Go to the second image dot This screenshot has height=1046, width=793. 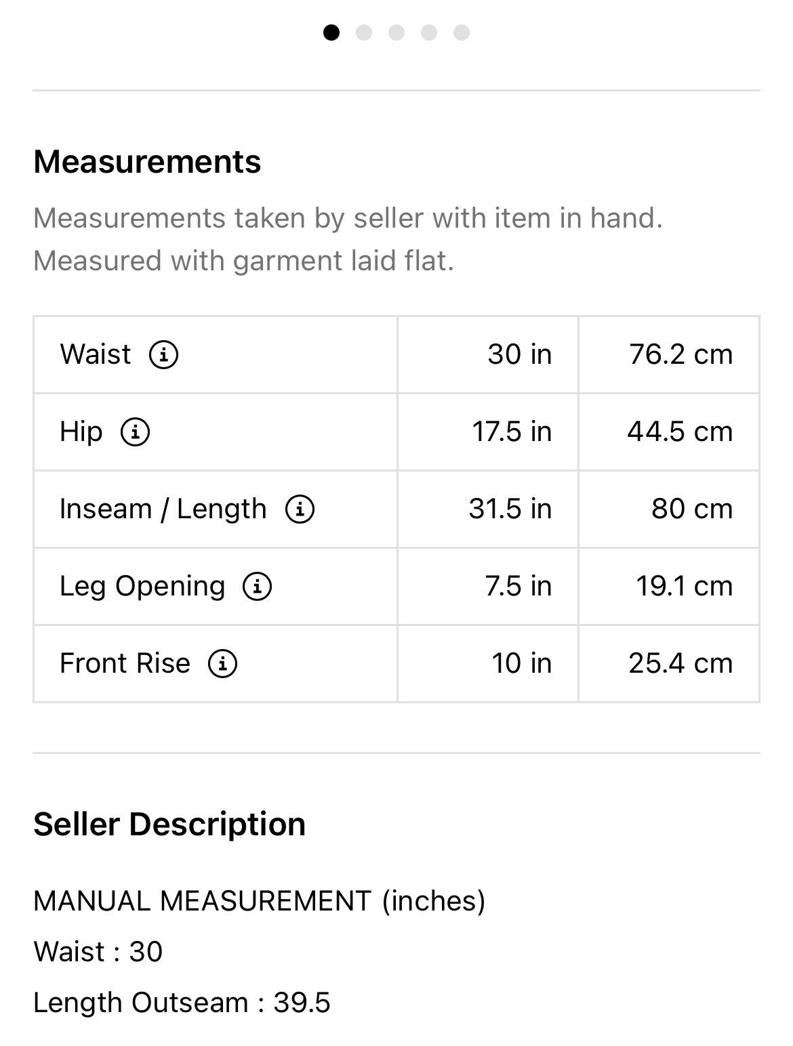[364, 33]
